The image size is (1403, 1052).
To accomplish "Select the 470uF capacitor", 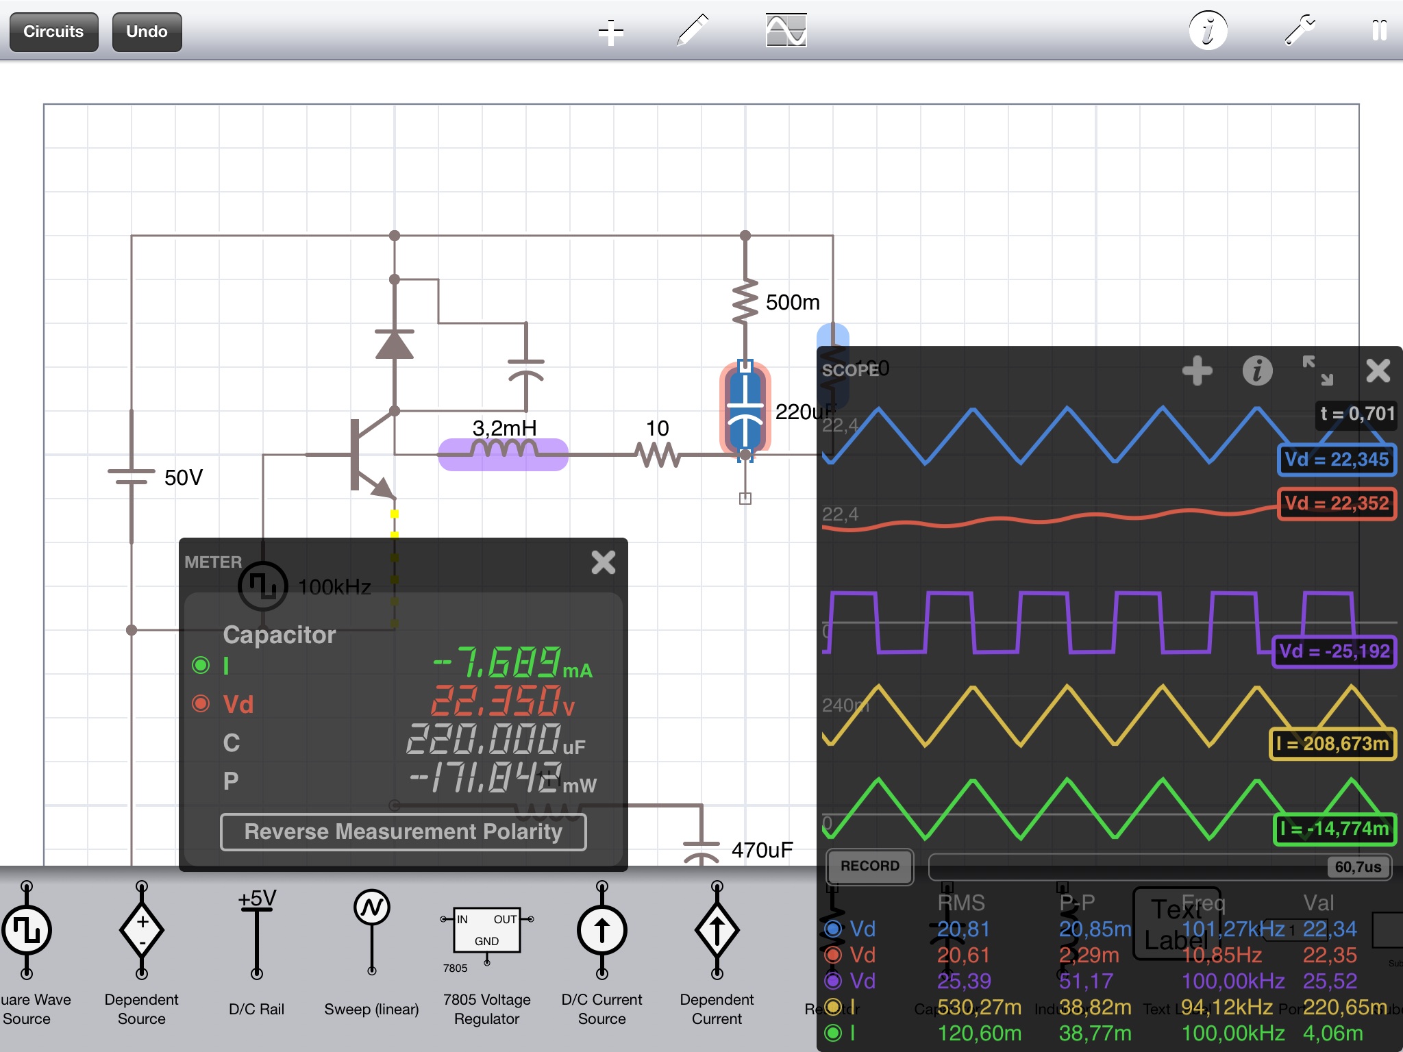I will pyautogui.click(x=701, y=851).
